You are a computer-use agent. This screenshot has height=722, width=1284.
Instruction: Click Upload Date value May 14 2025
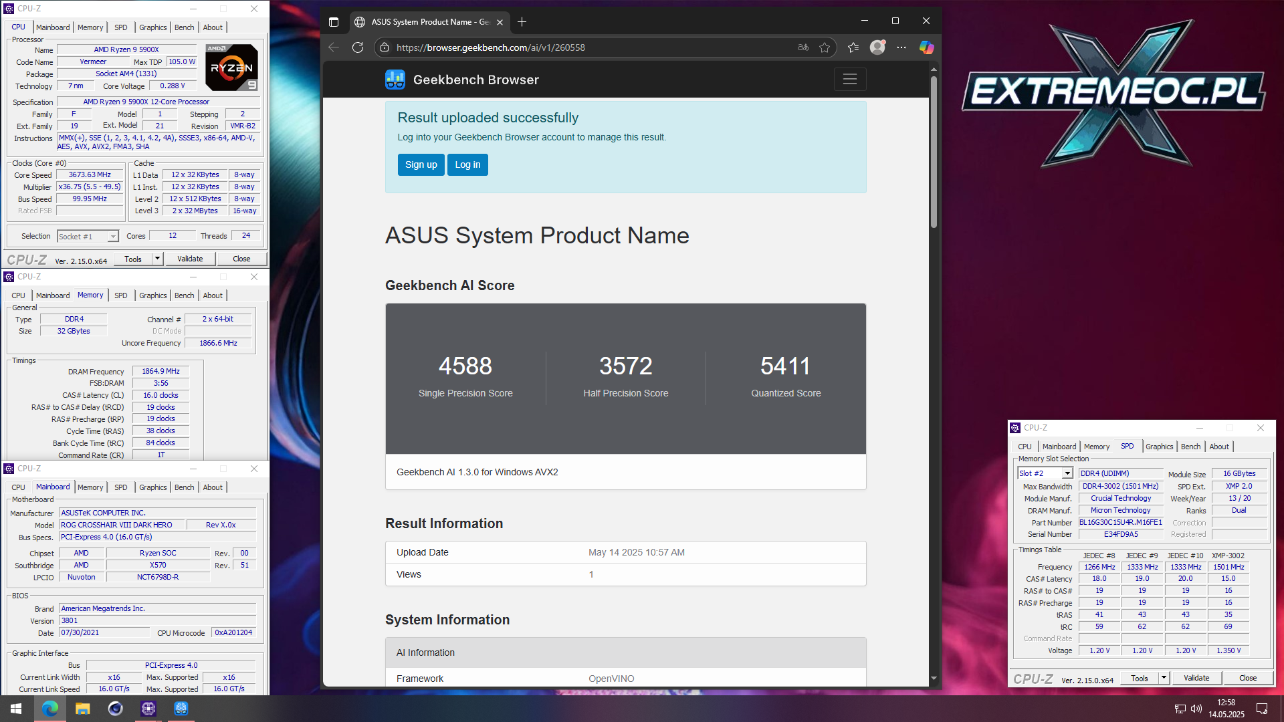pyautogui.click(x=637, y=552)
